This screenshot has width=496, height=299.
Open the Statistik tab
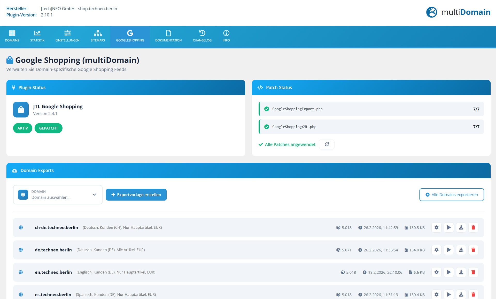coord(37,36)
